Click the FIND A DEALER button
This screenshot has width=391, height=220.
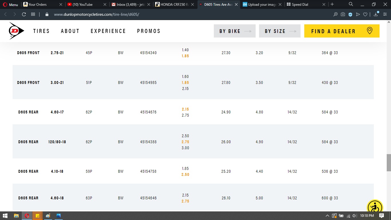[342, 31]
